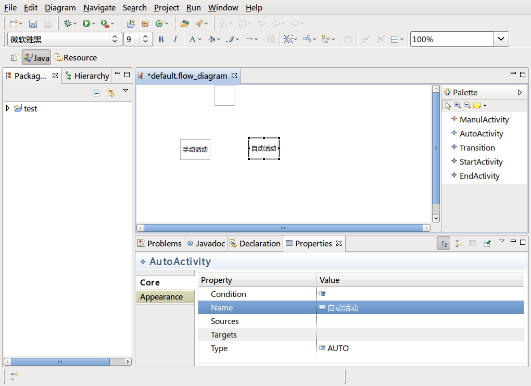Switch to the Problems tab
Screen dimensions: 531x386
pyautogui.click(x=159, y=243)
